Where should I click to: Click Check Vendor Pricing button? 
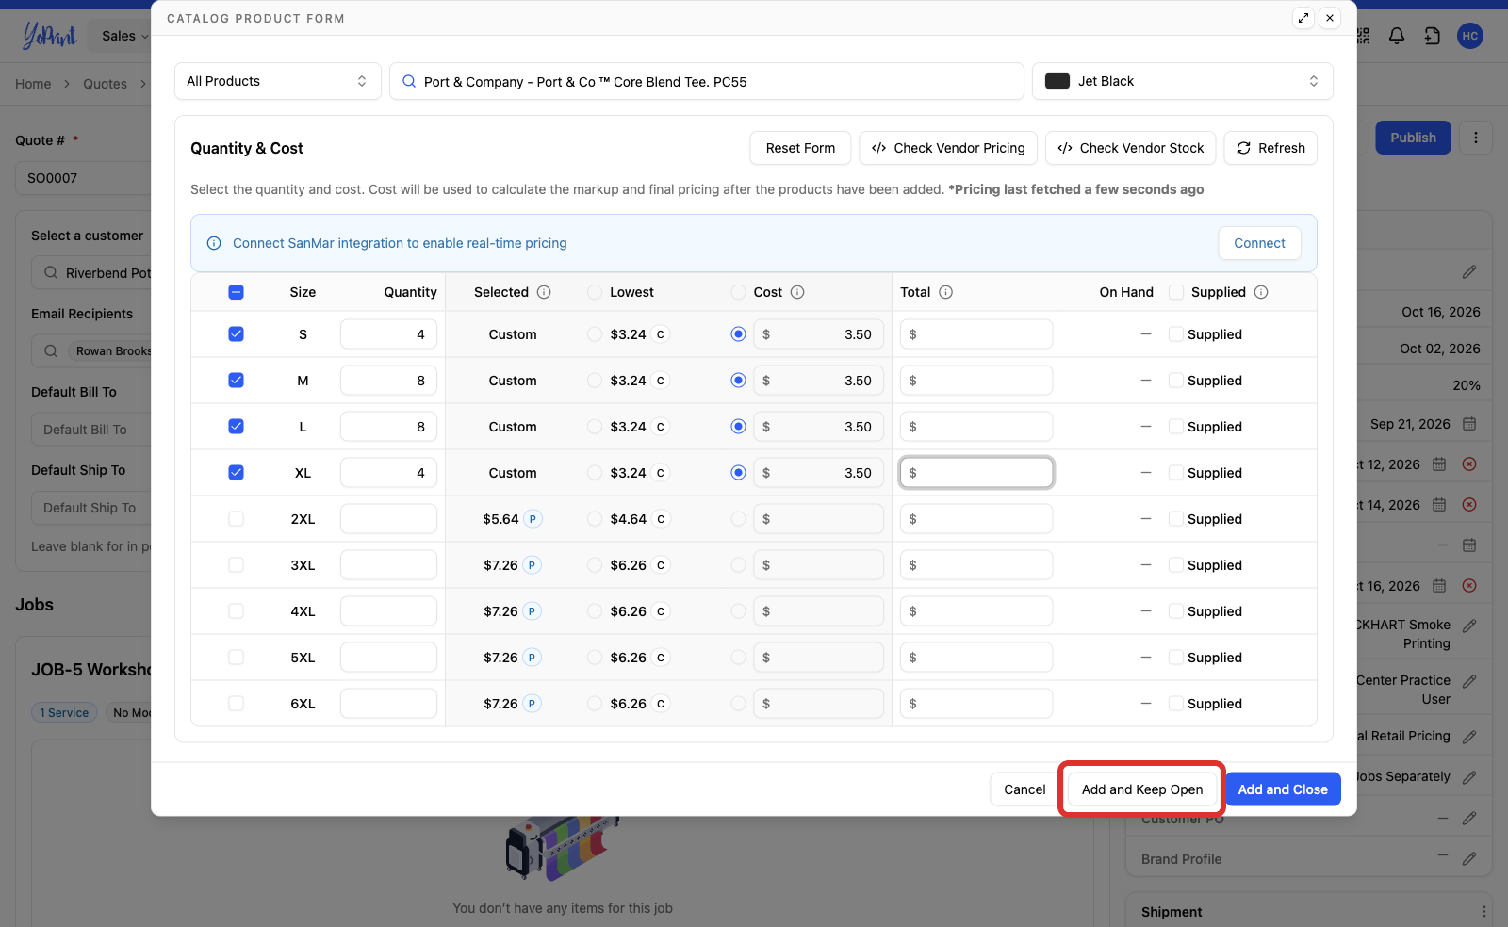[x=948, y=148]
